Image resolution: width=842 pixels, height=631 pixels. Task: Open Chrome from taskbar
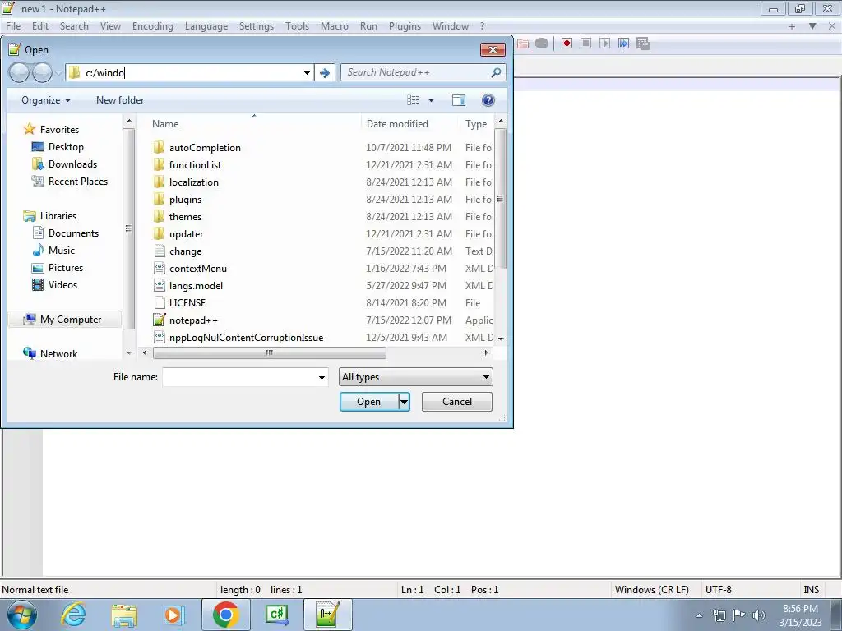(225, 615)
